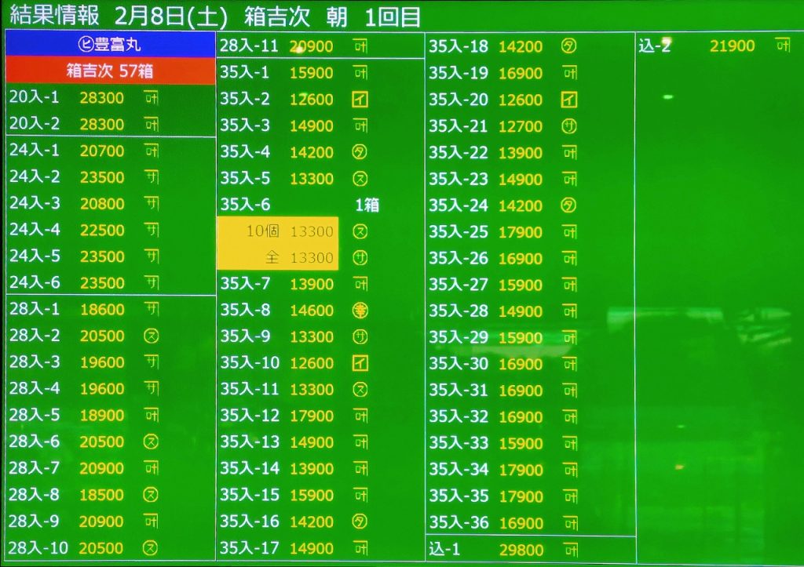Click the circled サ mark on row 35入-21
This screenshot has height=567, width=804.
[569, 126]
